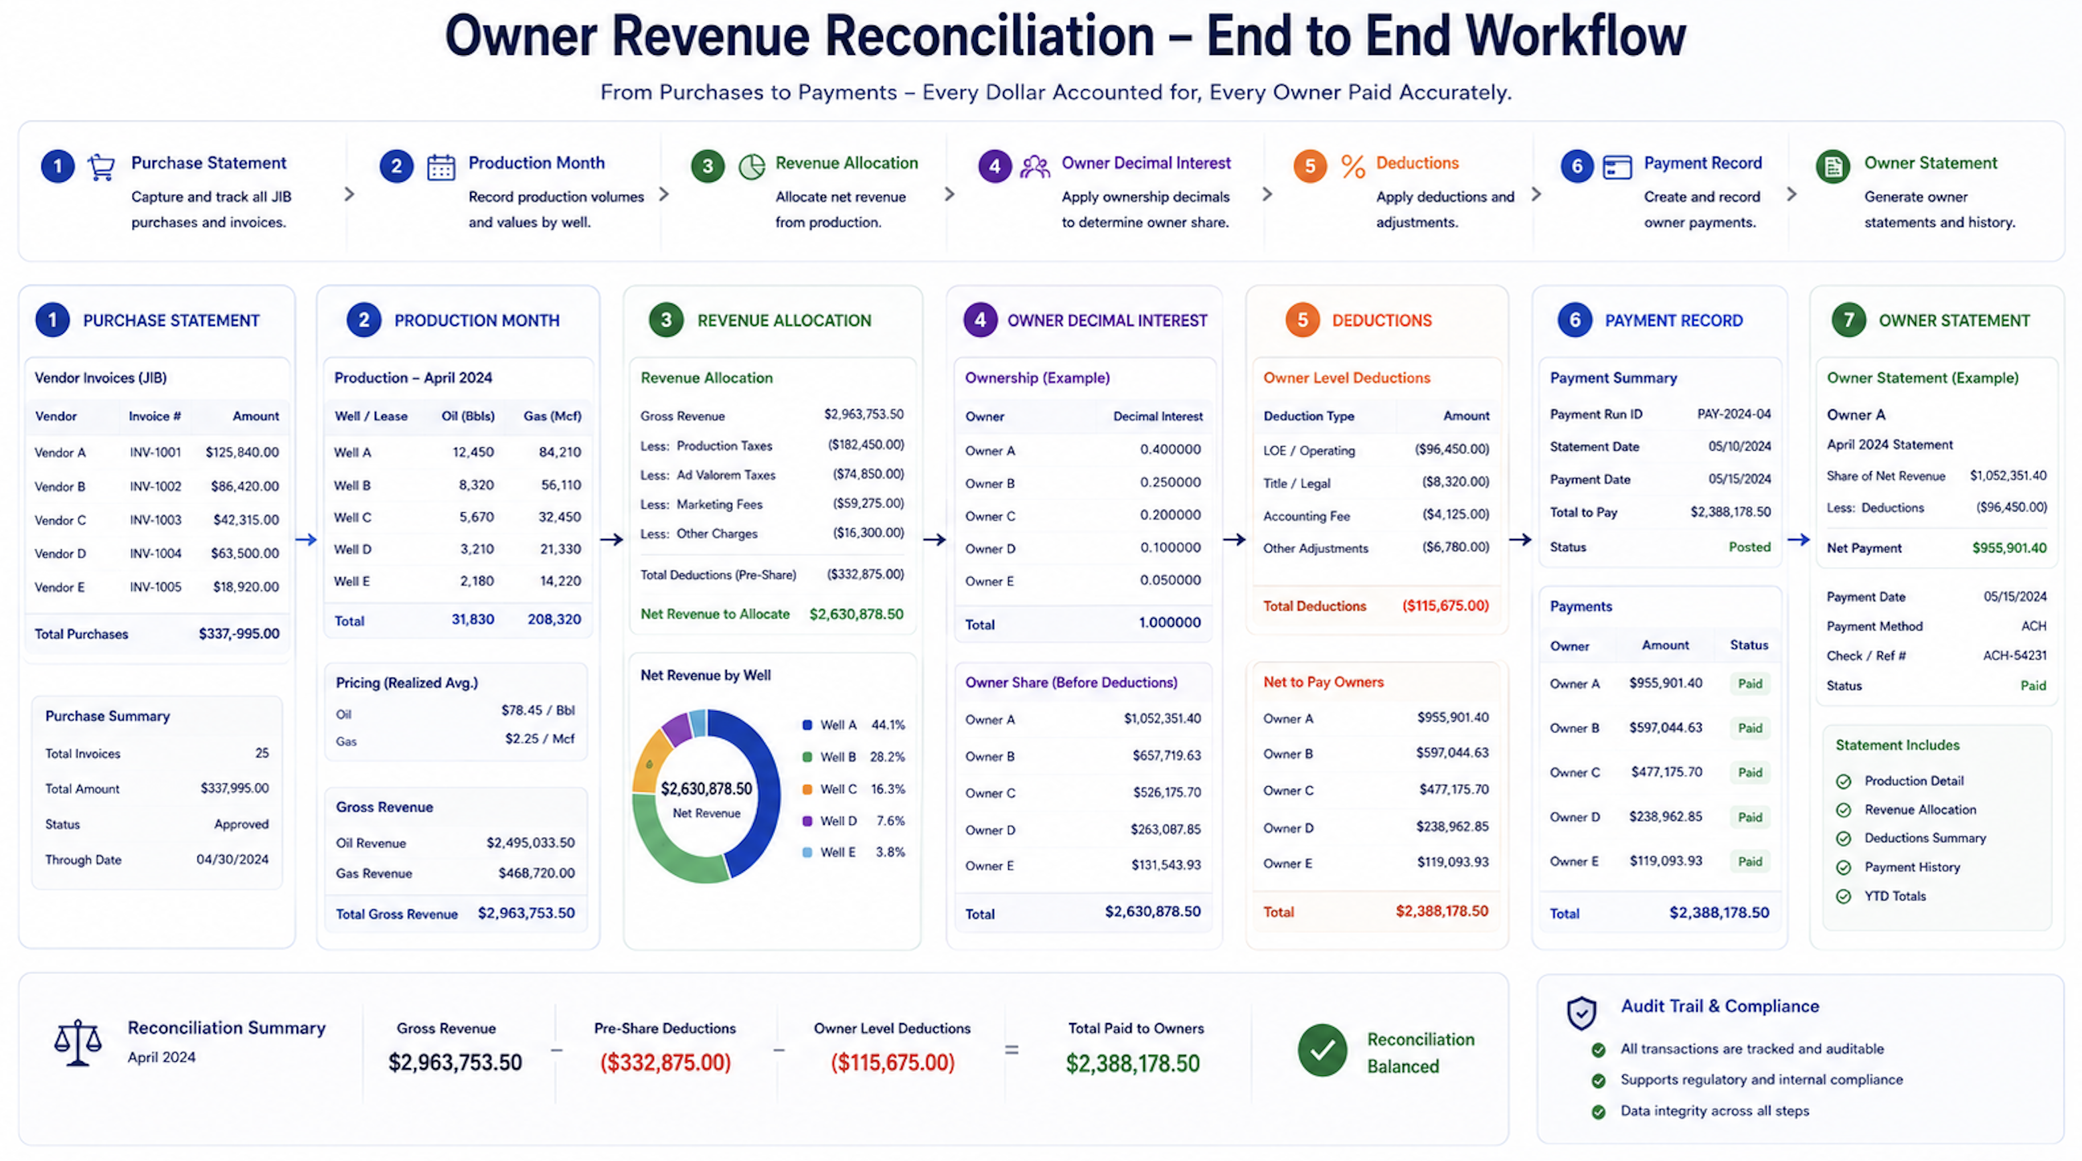2082x1161 pixels.
Task: Click the oil price $78.45 / Bbl
Action: [538, 712]
